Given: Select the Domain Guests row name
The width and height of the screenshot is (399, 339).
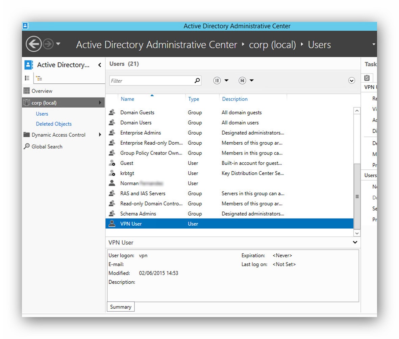Looking at the screenshot, I should tap(137, 113).
